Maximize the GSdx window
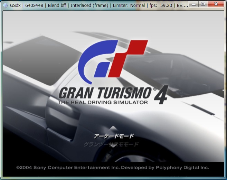 [x=203, y=4]
